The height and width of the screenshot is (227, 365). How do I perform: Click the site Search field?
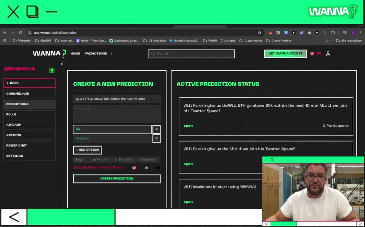click(191, 54)
